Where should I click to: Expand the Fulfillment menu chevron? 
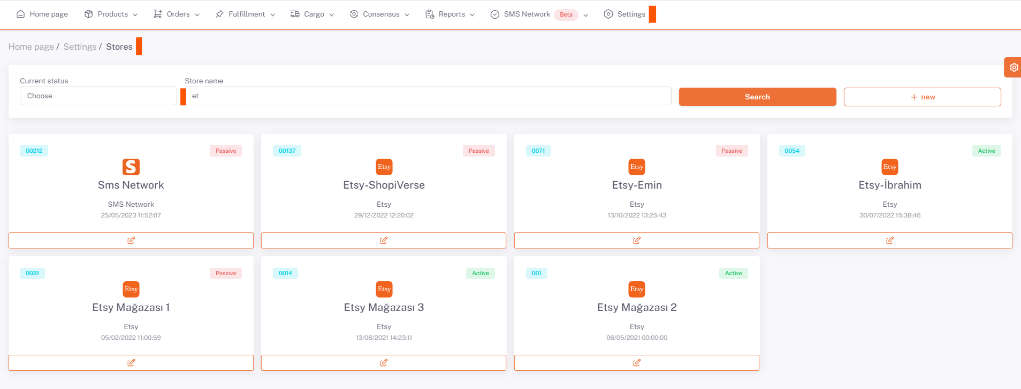point(273,15)
